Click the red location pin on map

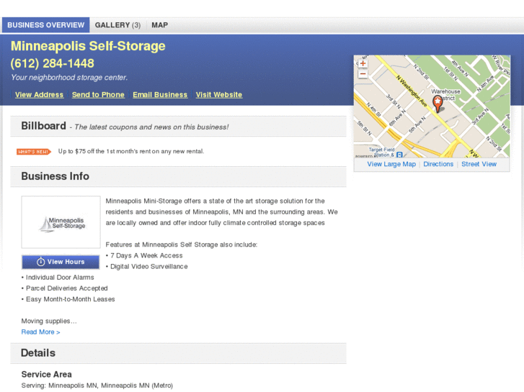coord(438,104)
